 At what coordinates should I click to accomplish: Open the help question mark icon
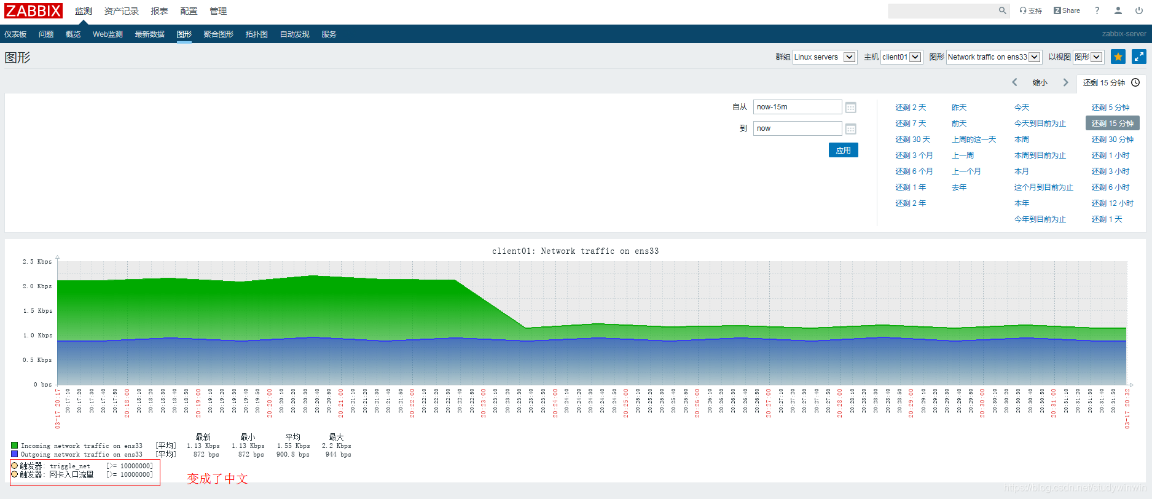point(1097,10)
